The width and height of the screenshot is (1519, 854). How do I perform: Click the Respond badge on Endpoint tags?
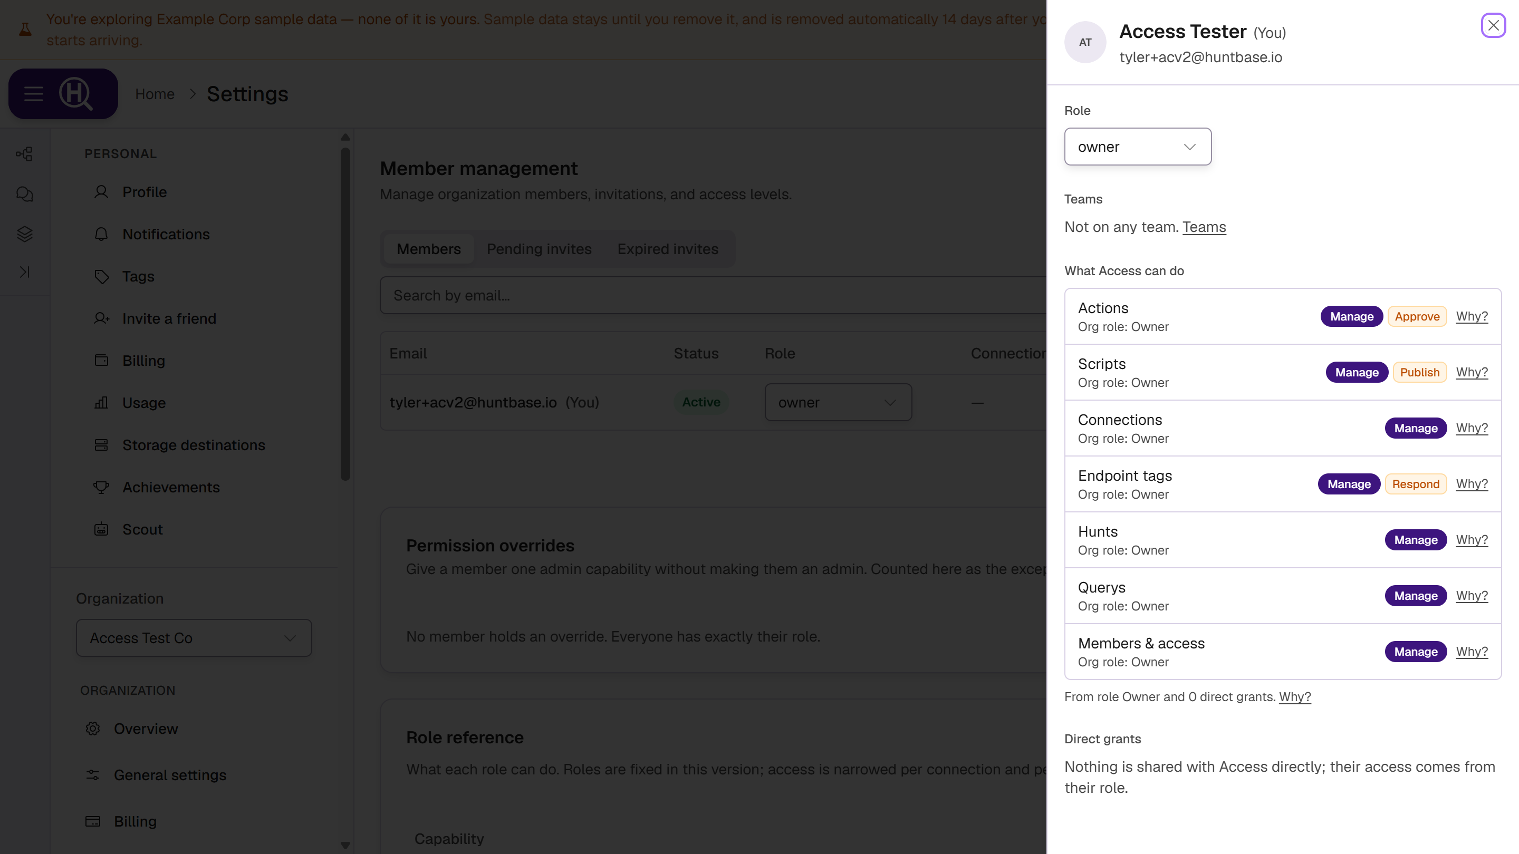pyautogui.click(x=1415, y=484)
